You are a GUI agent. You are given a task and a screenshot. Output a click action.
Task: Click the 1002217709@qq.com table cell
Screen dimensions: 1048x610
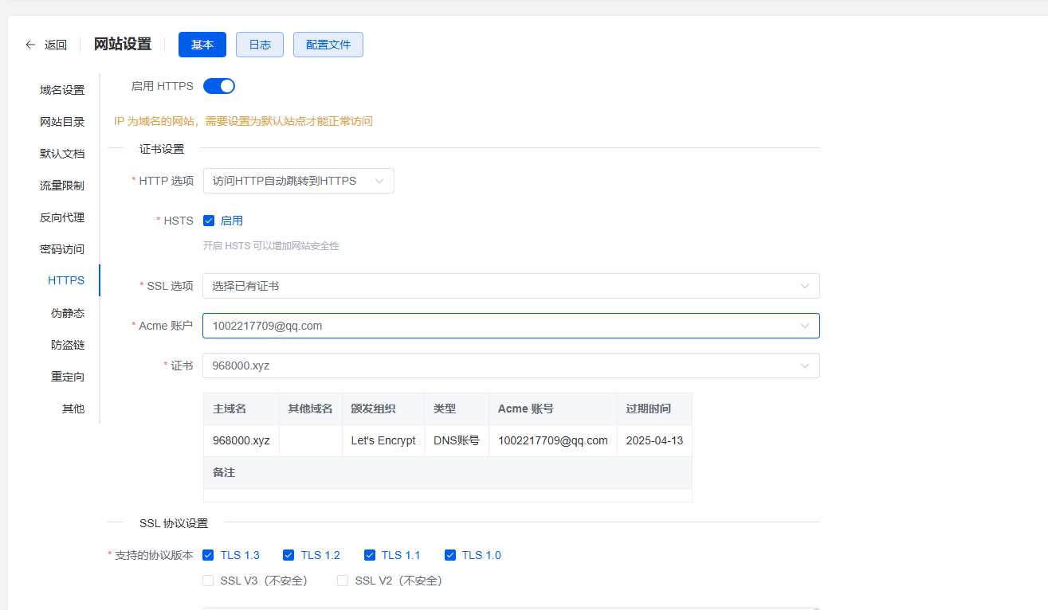point(553,440)
